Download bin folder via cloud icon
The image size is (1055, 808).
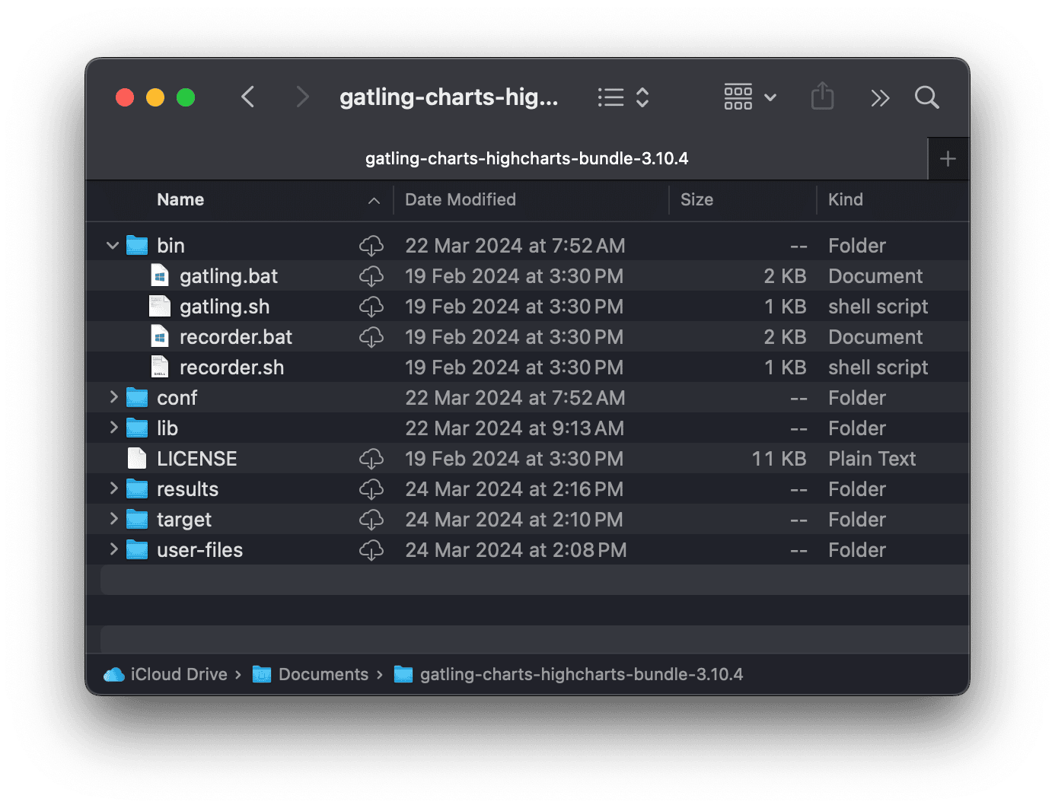pyautogui.click(x=371, y=246)
